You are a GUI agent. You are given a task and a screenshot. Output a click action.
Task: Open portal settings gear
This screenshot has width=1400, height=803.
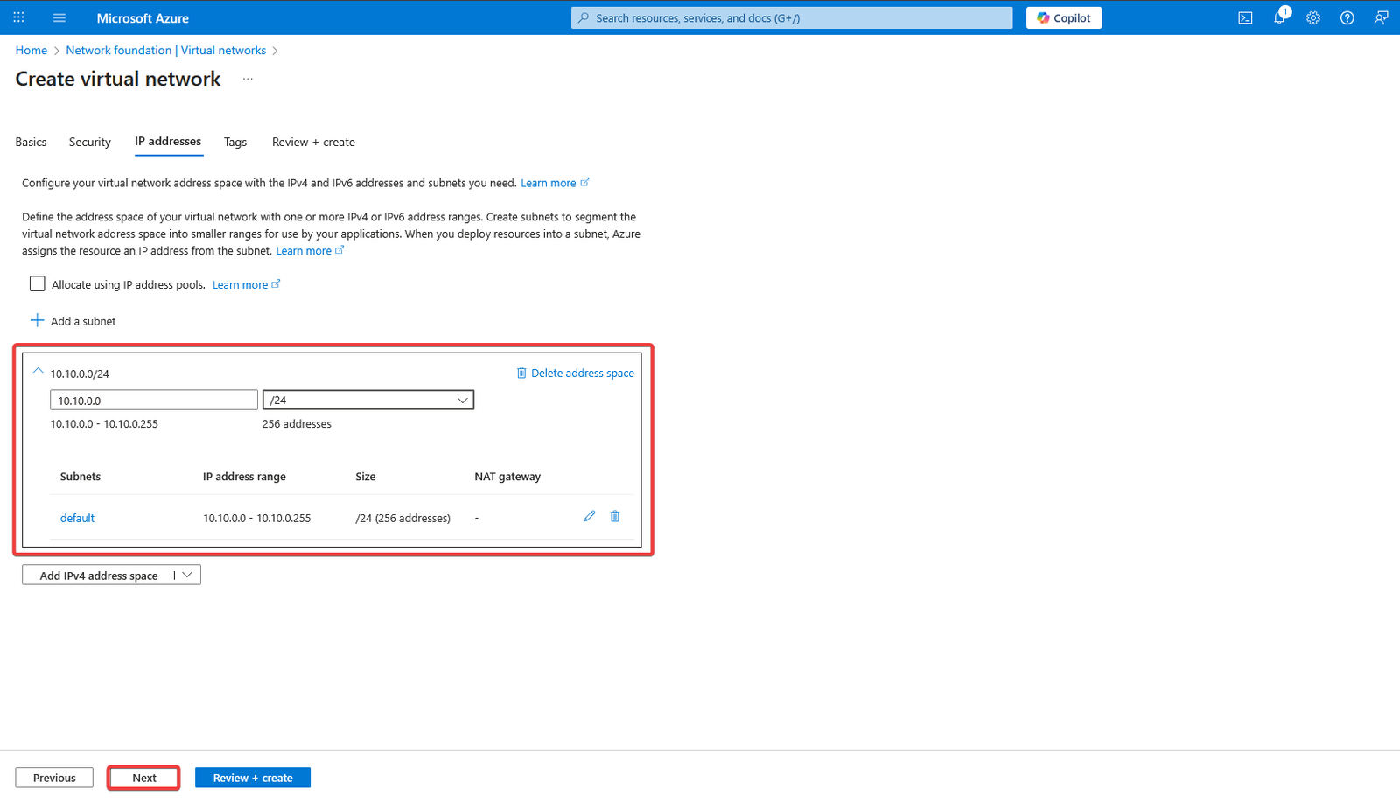click(1313, 17)
